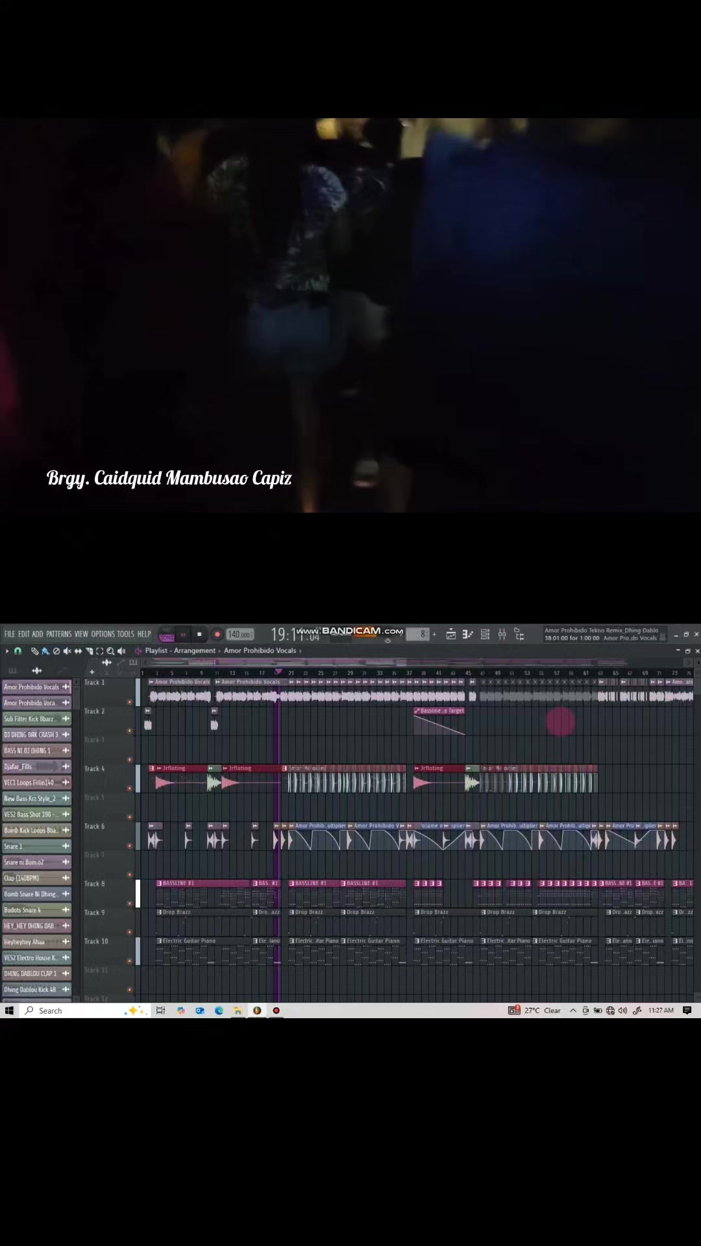The height and width of the screenshot is (1246, 701).
Task: Click the pause/play button in transport
Action: pos(183,635)
